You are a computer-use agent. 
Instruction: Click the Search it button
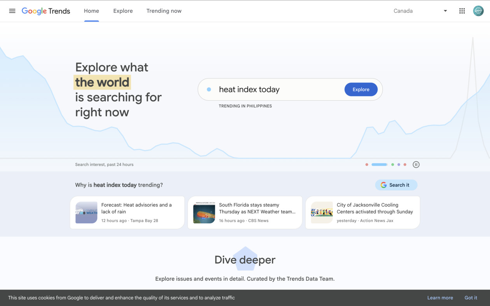tap(396, 185)
